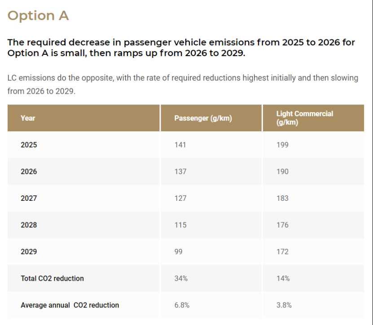Screen dimensions: 373x325
Task: Click the 2025 row label
Action: (x=29, y=145)
